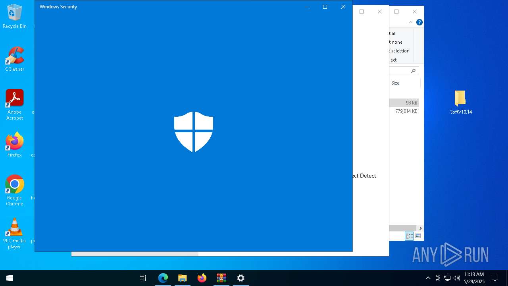Open the Google Chrome desktop shortcut
This screenshot has width=508, height=286.
[x=15, y=191]
